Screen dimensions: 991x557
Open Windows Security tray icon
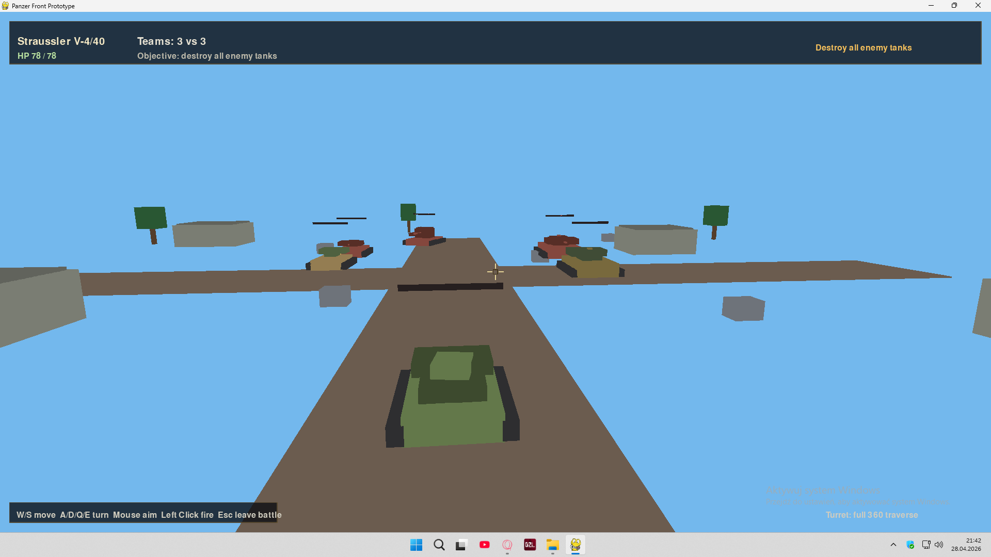[x=910, y=545]
